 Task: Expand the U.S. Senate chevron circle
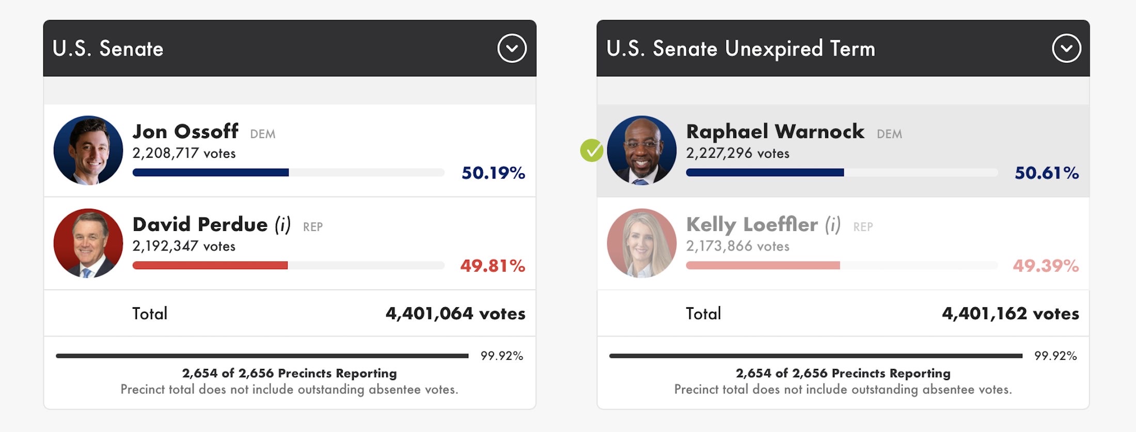click(x=512, y=48)
